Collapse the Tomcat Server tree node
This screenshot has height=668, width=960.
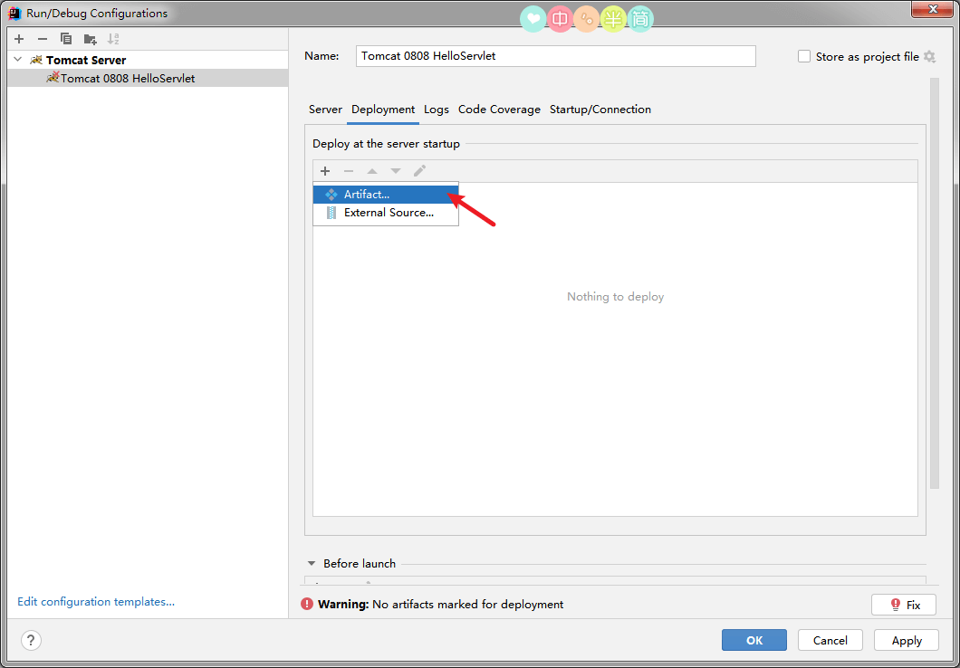click(x=18, y=60)
